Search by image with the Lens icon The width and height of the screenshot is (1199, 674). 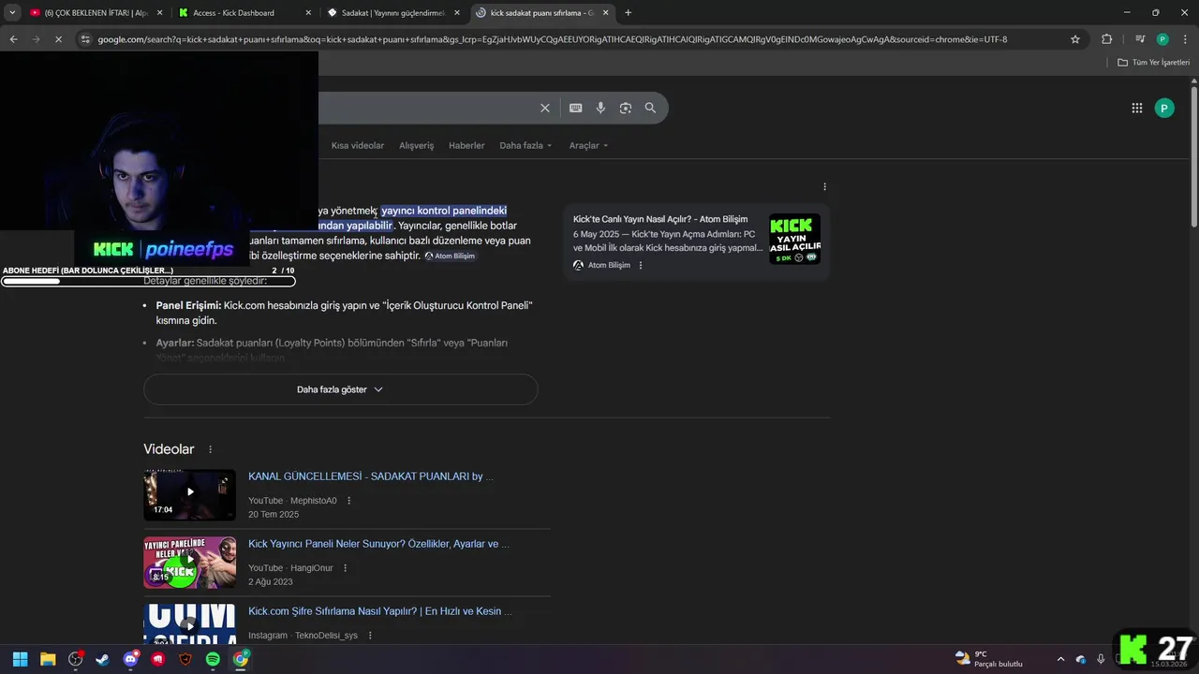[x=625, y=108]
